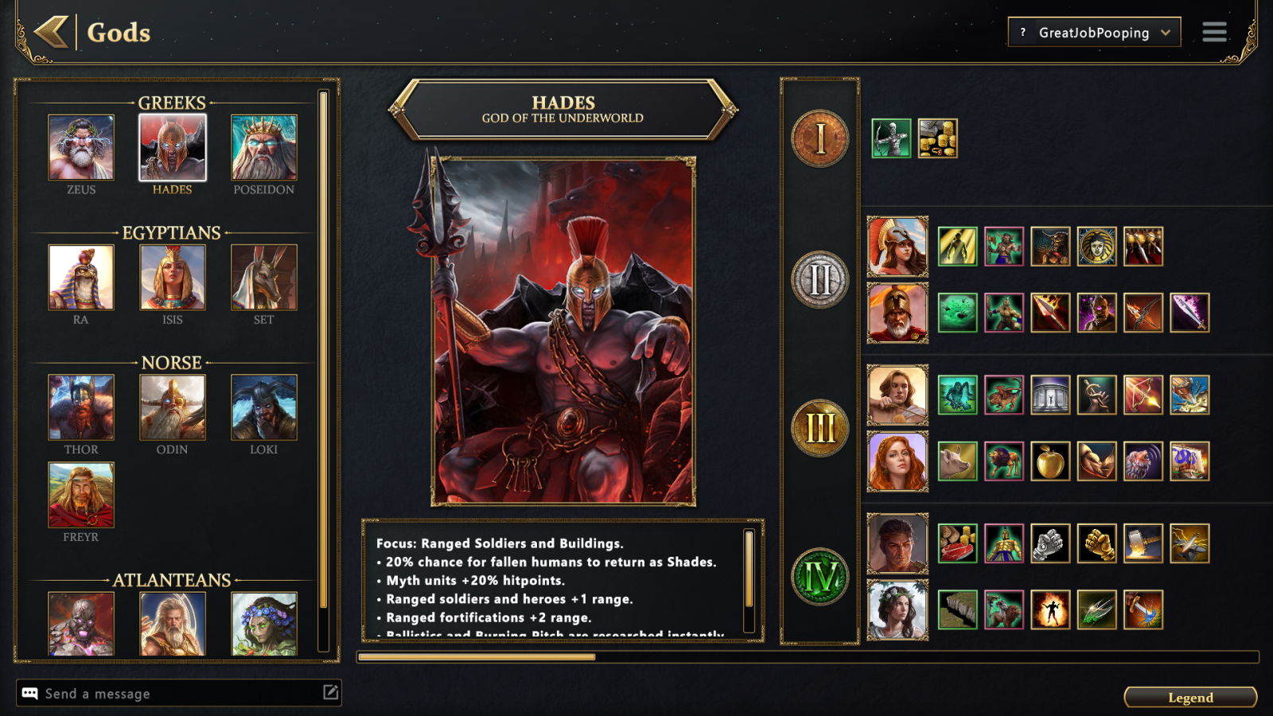
Task: Select the Age II silver medallion
Action: pyautogui.click(x=819, y=280)
